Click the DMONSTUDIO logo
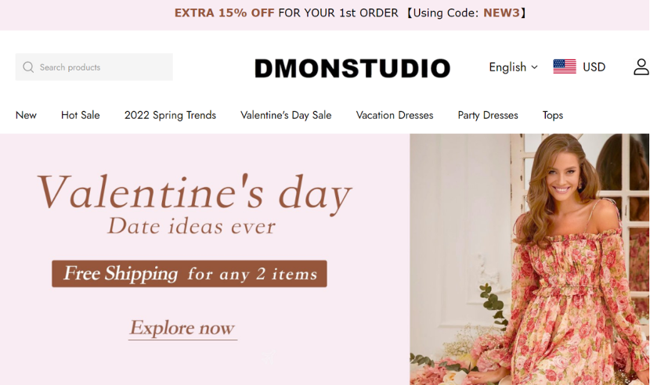The image size is (650, 385). coord(352,68)
